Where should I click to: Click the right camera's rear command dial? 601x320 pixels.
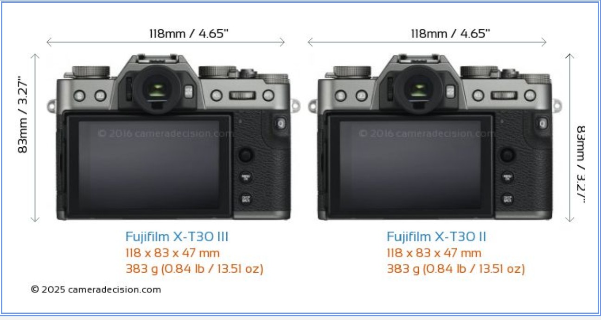pyautogui.click(x=504, y=96)
